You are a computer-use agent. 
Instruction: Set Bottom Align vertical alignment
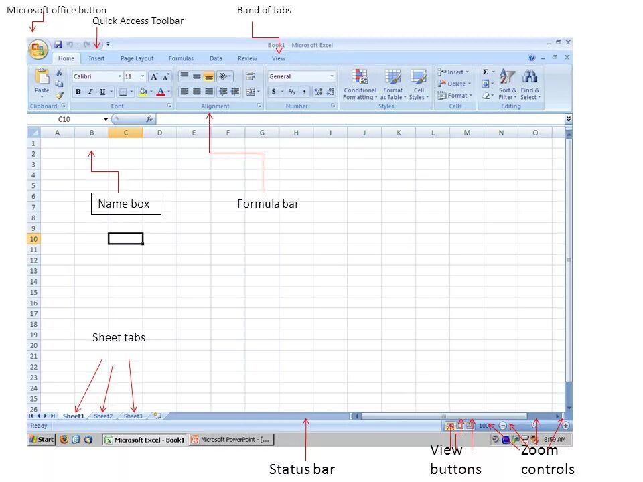click(x=209, y=76)
